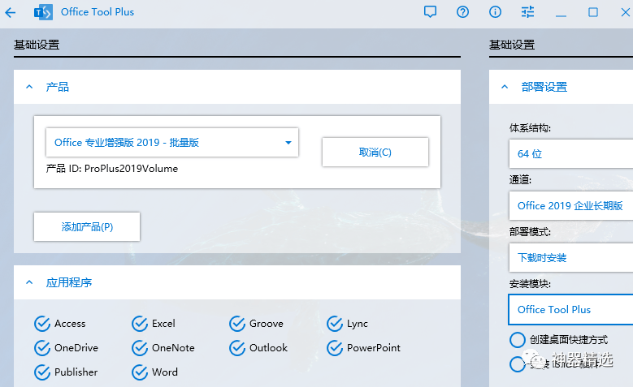Collapse the 应用程序 section
The height and width of the screenshot is (387, 633).
tap(29, 282)
